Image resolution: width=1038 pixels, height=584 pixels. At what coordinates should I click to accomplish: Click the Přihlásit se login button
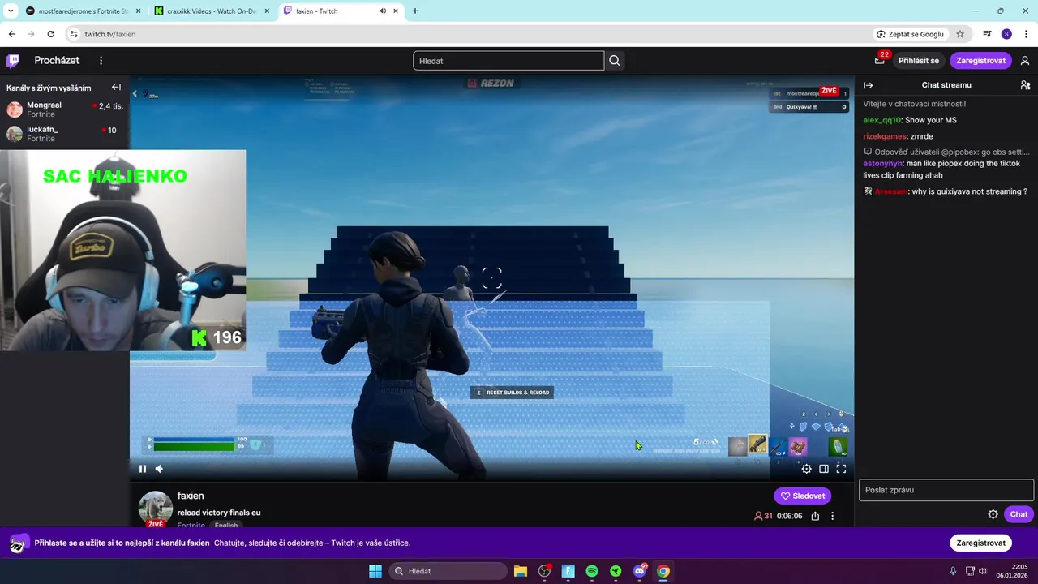919,61
